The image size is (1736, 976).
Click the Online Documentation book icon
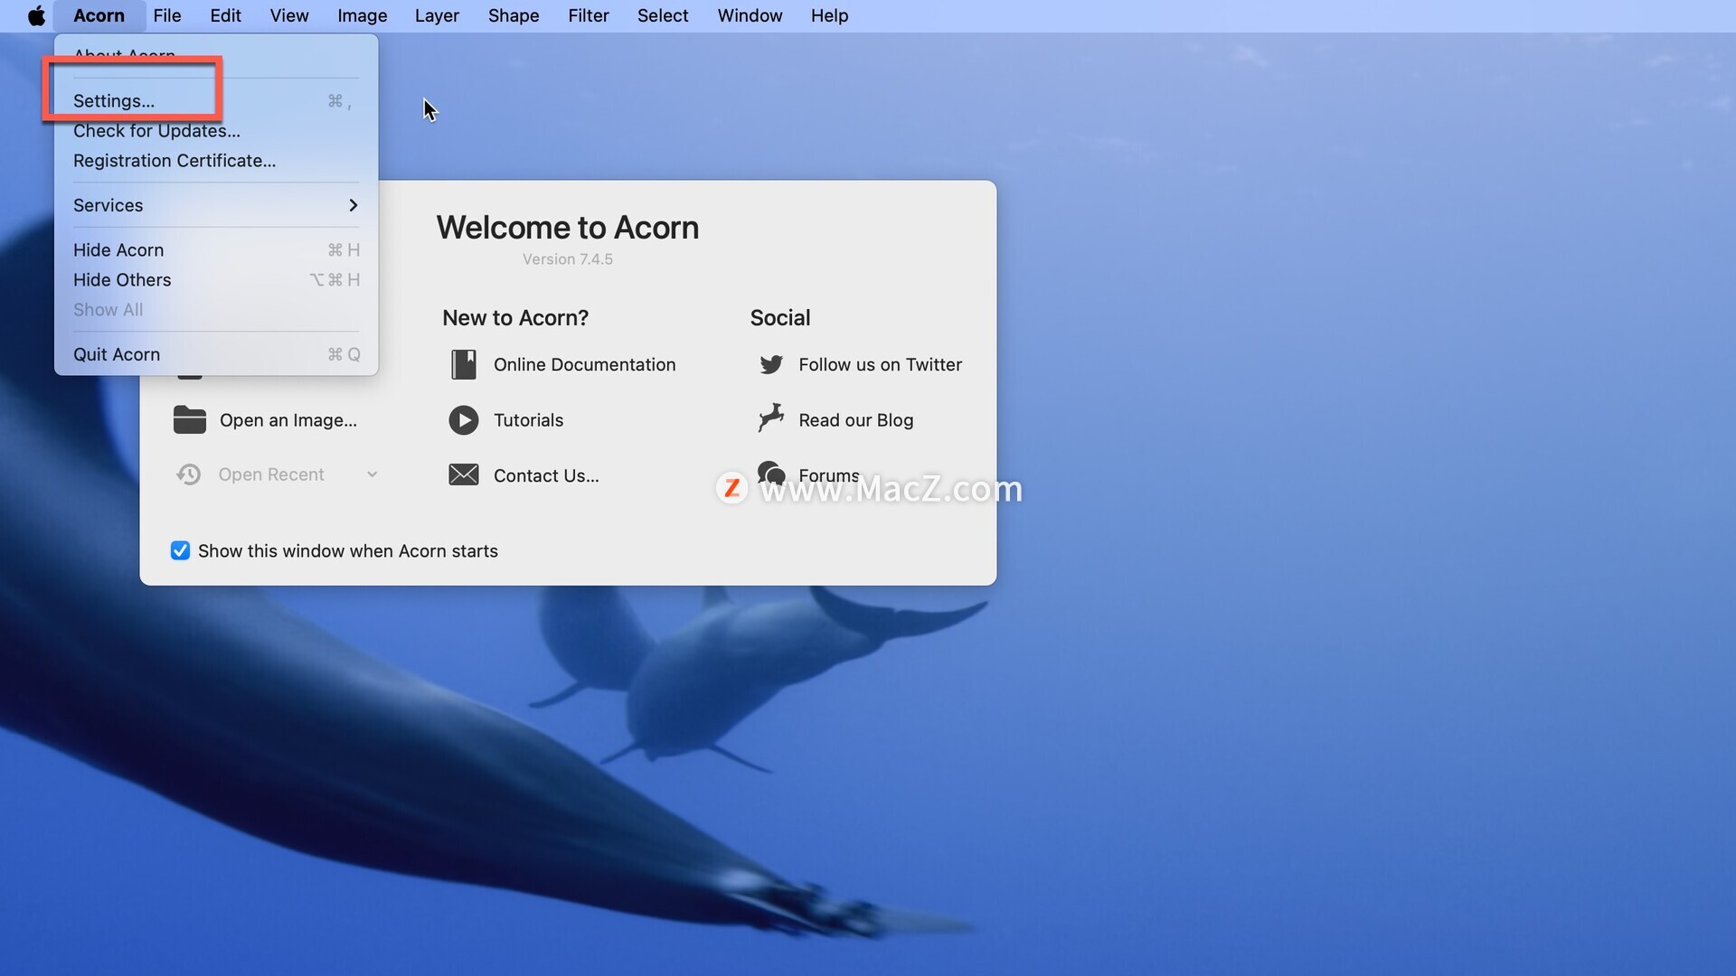(464, 364)
